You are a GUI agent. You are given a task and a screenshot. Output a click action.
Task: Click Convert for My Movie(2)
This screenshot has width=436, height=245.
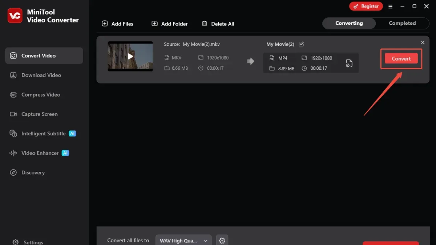[x=401, y=58]
